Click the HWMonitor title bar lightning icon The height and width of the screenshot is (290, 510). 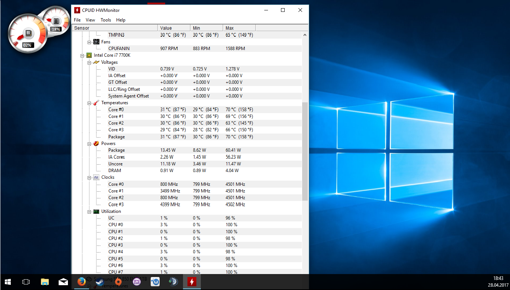[77, 10]
